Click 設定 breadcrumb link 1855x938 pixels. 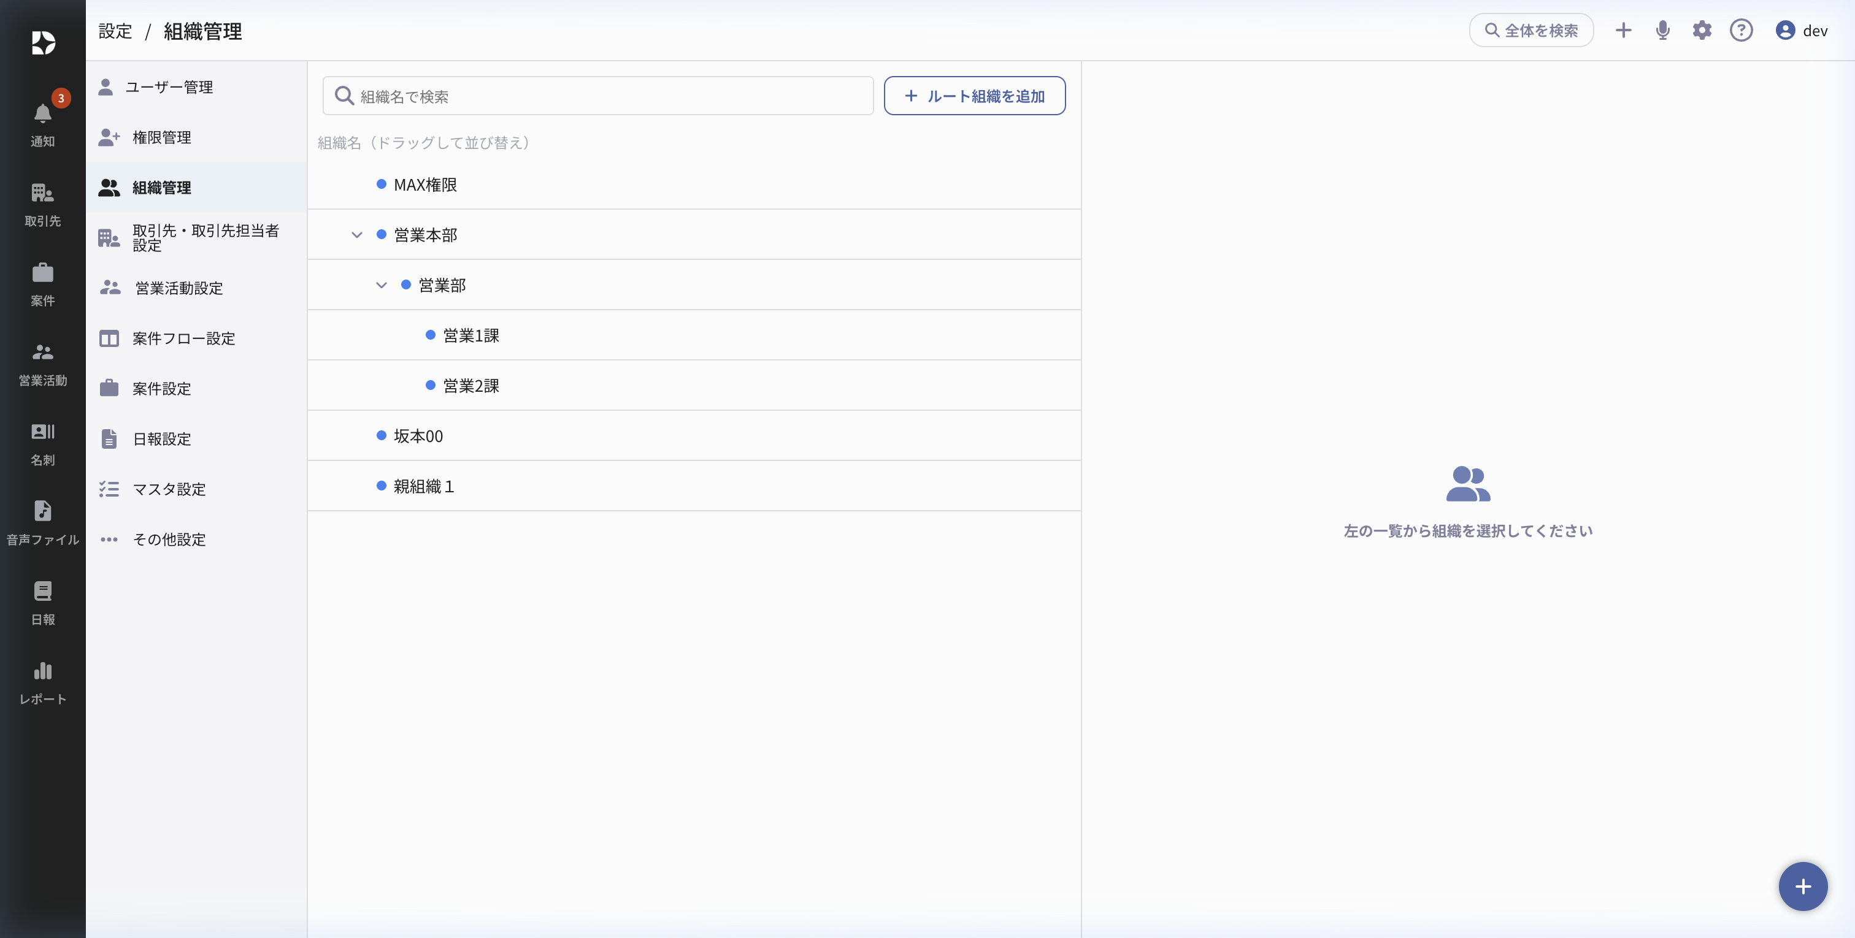coord(115,31)
